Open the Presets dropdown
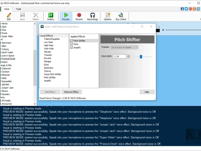 coord(125,47)
